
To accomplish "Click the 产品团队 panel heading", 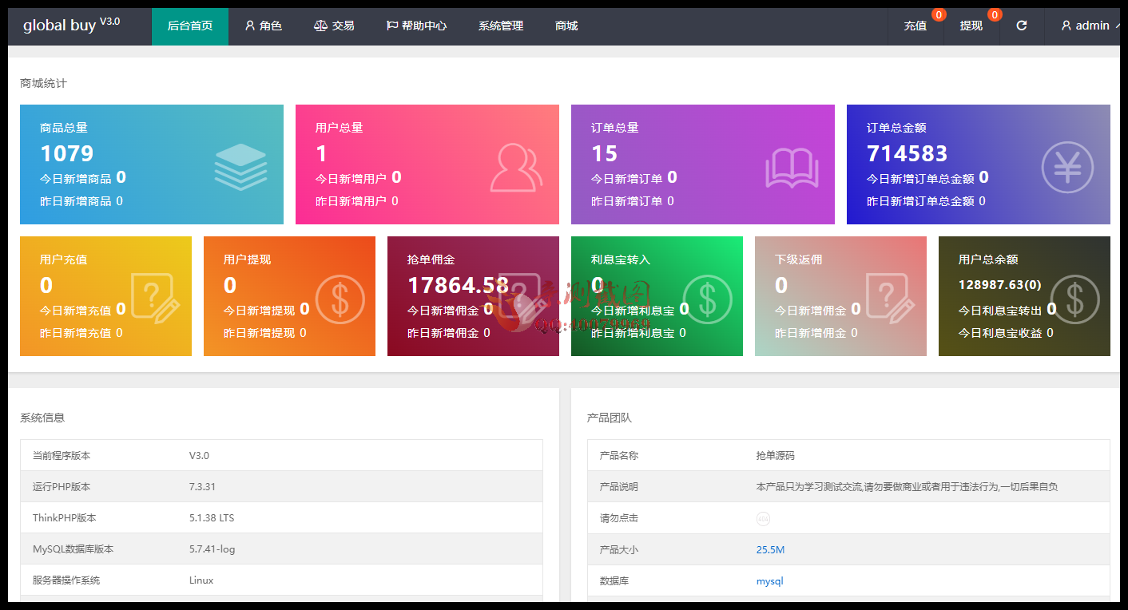I will [x=610, y=418].
